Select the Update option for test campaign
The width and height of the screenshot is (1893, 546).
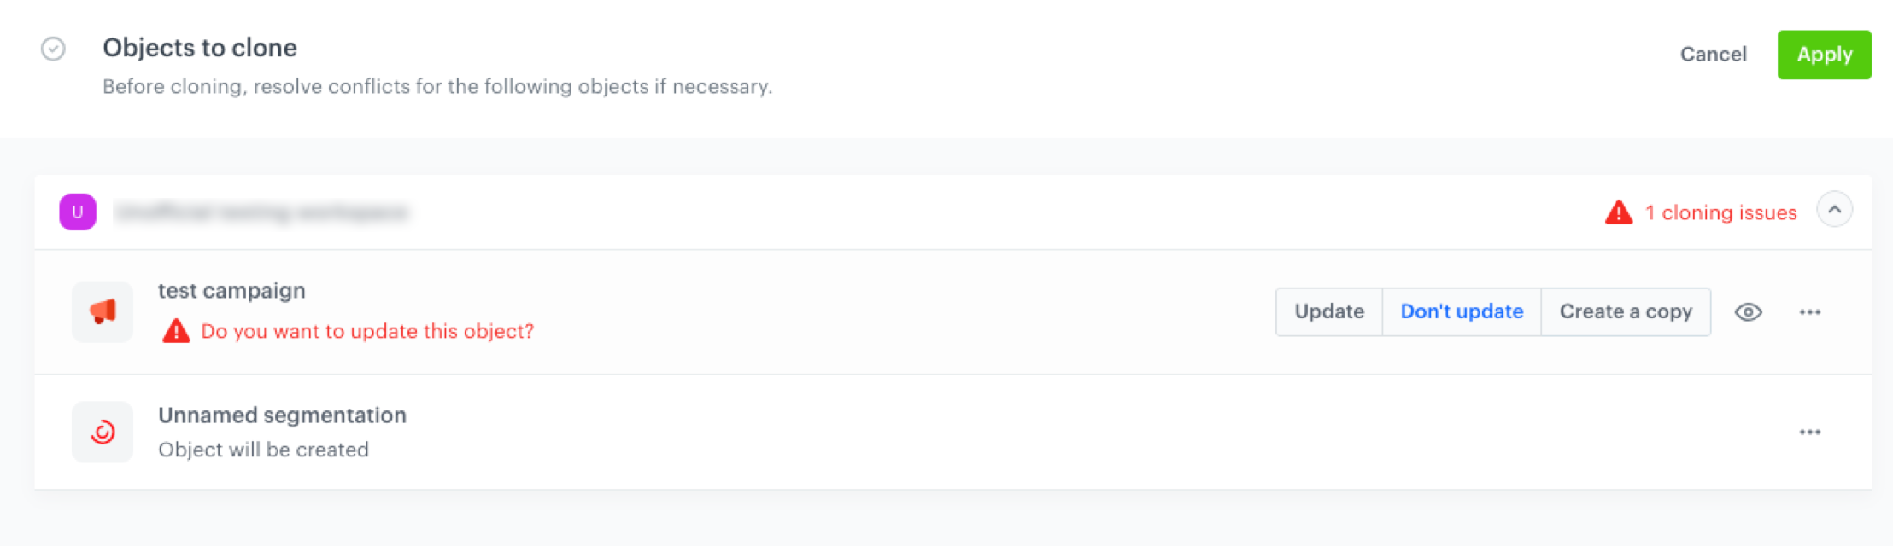(1328, 312)
